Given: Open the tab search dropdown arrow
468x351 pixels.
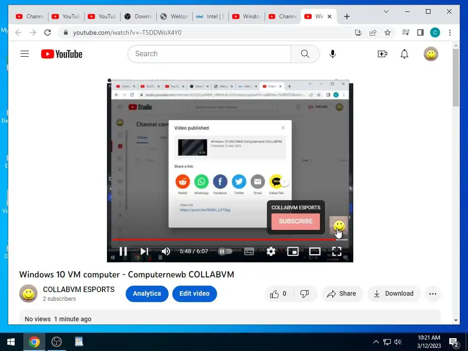Looking at the screenshot, I should point(386,11).
